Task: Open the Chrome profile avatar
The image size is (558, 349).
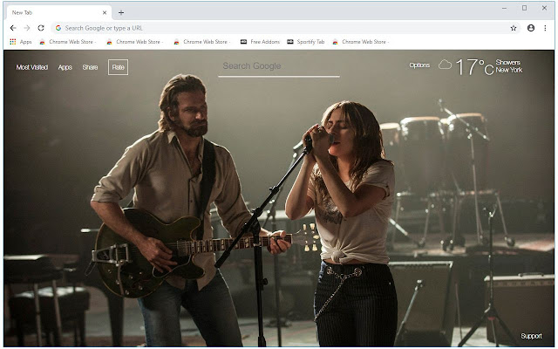Action: [531, 28]
